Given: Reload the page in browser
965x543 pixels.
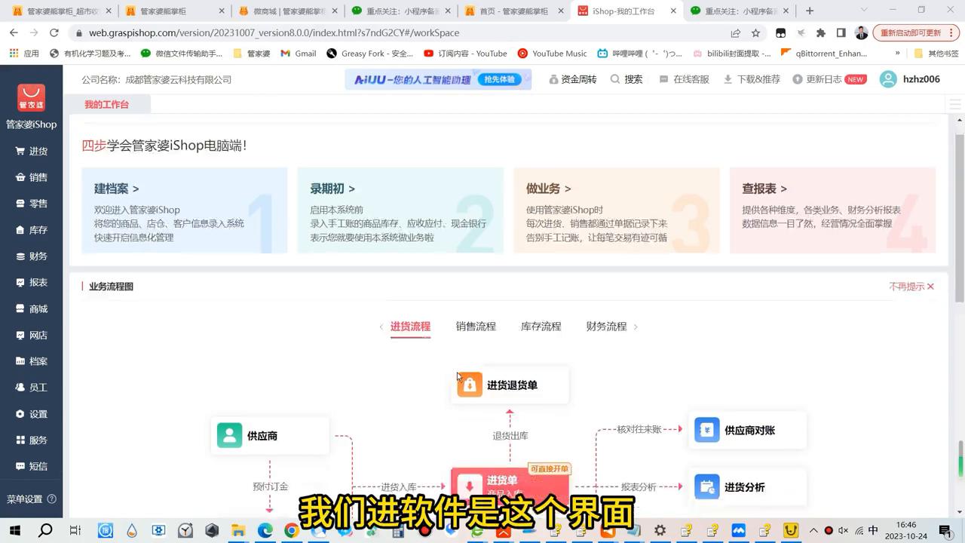Looking at the screenshot, I should pos(54,33).
